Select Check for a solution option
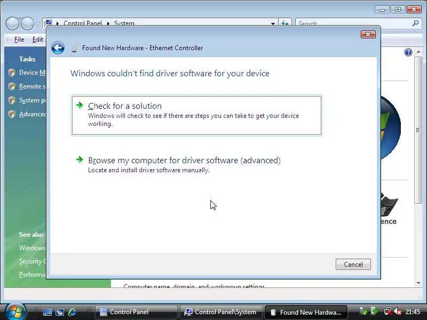 pos(196,115)
